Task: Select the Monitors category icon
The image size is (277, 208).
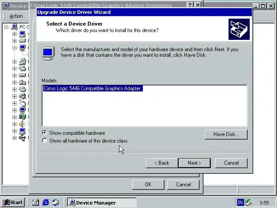Action: tap(23, 110)
